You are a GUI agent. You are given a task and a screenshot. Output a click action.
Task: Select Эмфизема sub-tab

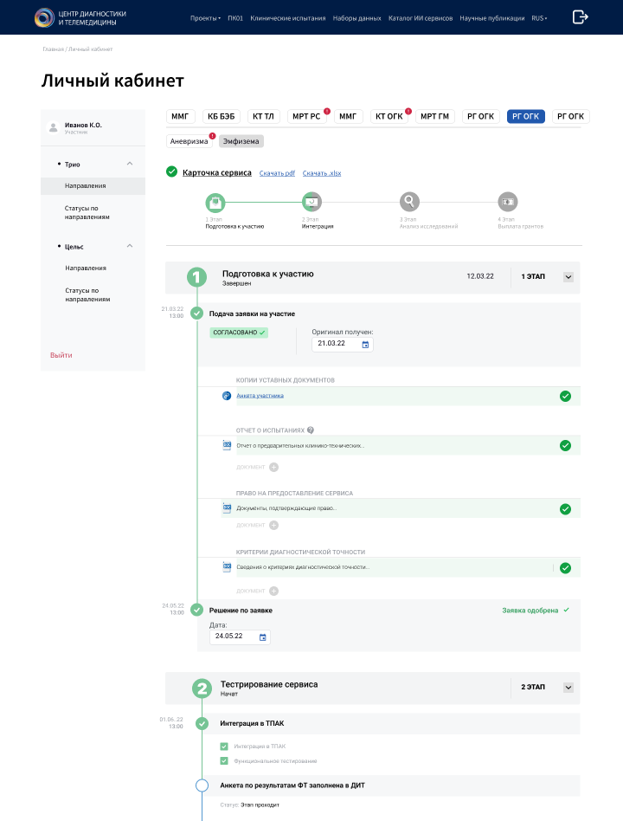click(x=241, y=141)
